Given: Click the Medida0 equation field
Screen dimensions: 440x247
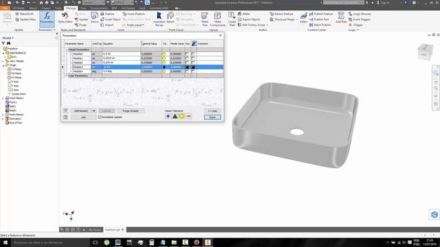Looking at the screenshot, I should 121,54.
